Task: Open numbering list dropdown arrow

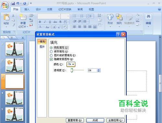Action: click(85, 16)
